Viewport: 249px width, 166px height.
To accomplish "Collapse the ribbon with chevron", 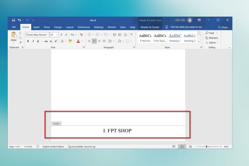I will (x=229, y=48).
